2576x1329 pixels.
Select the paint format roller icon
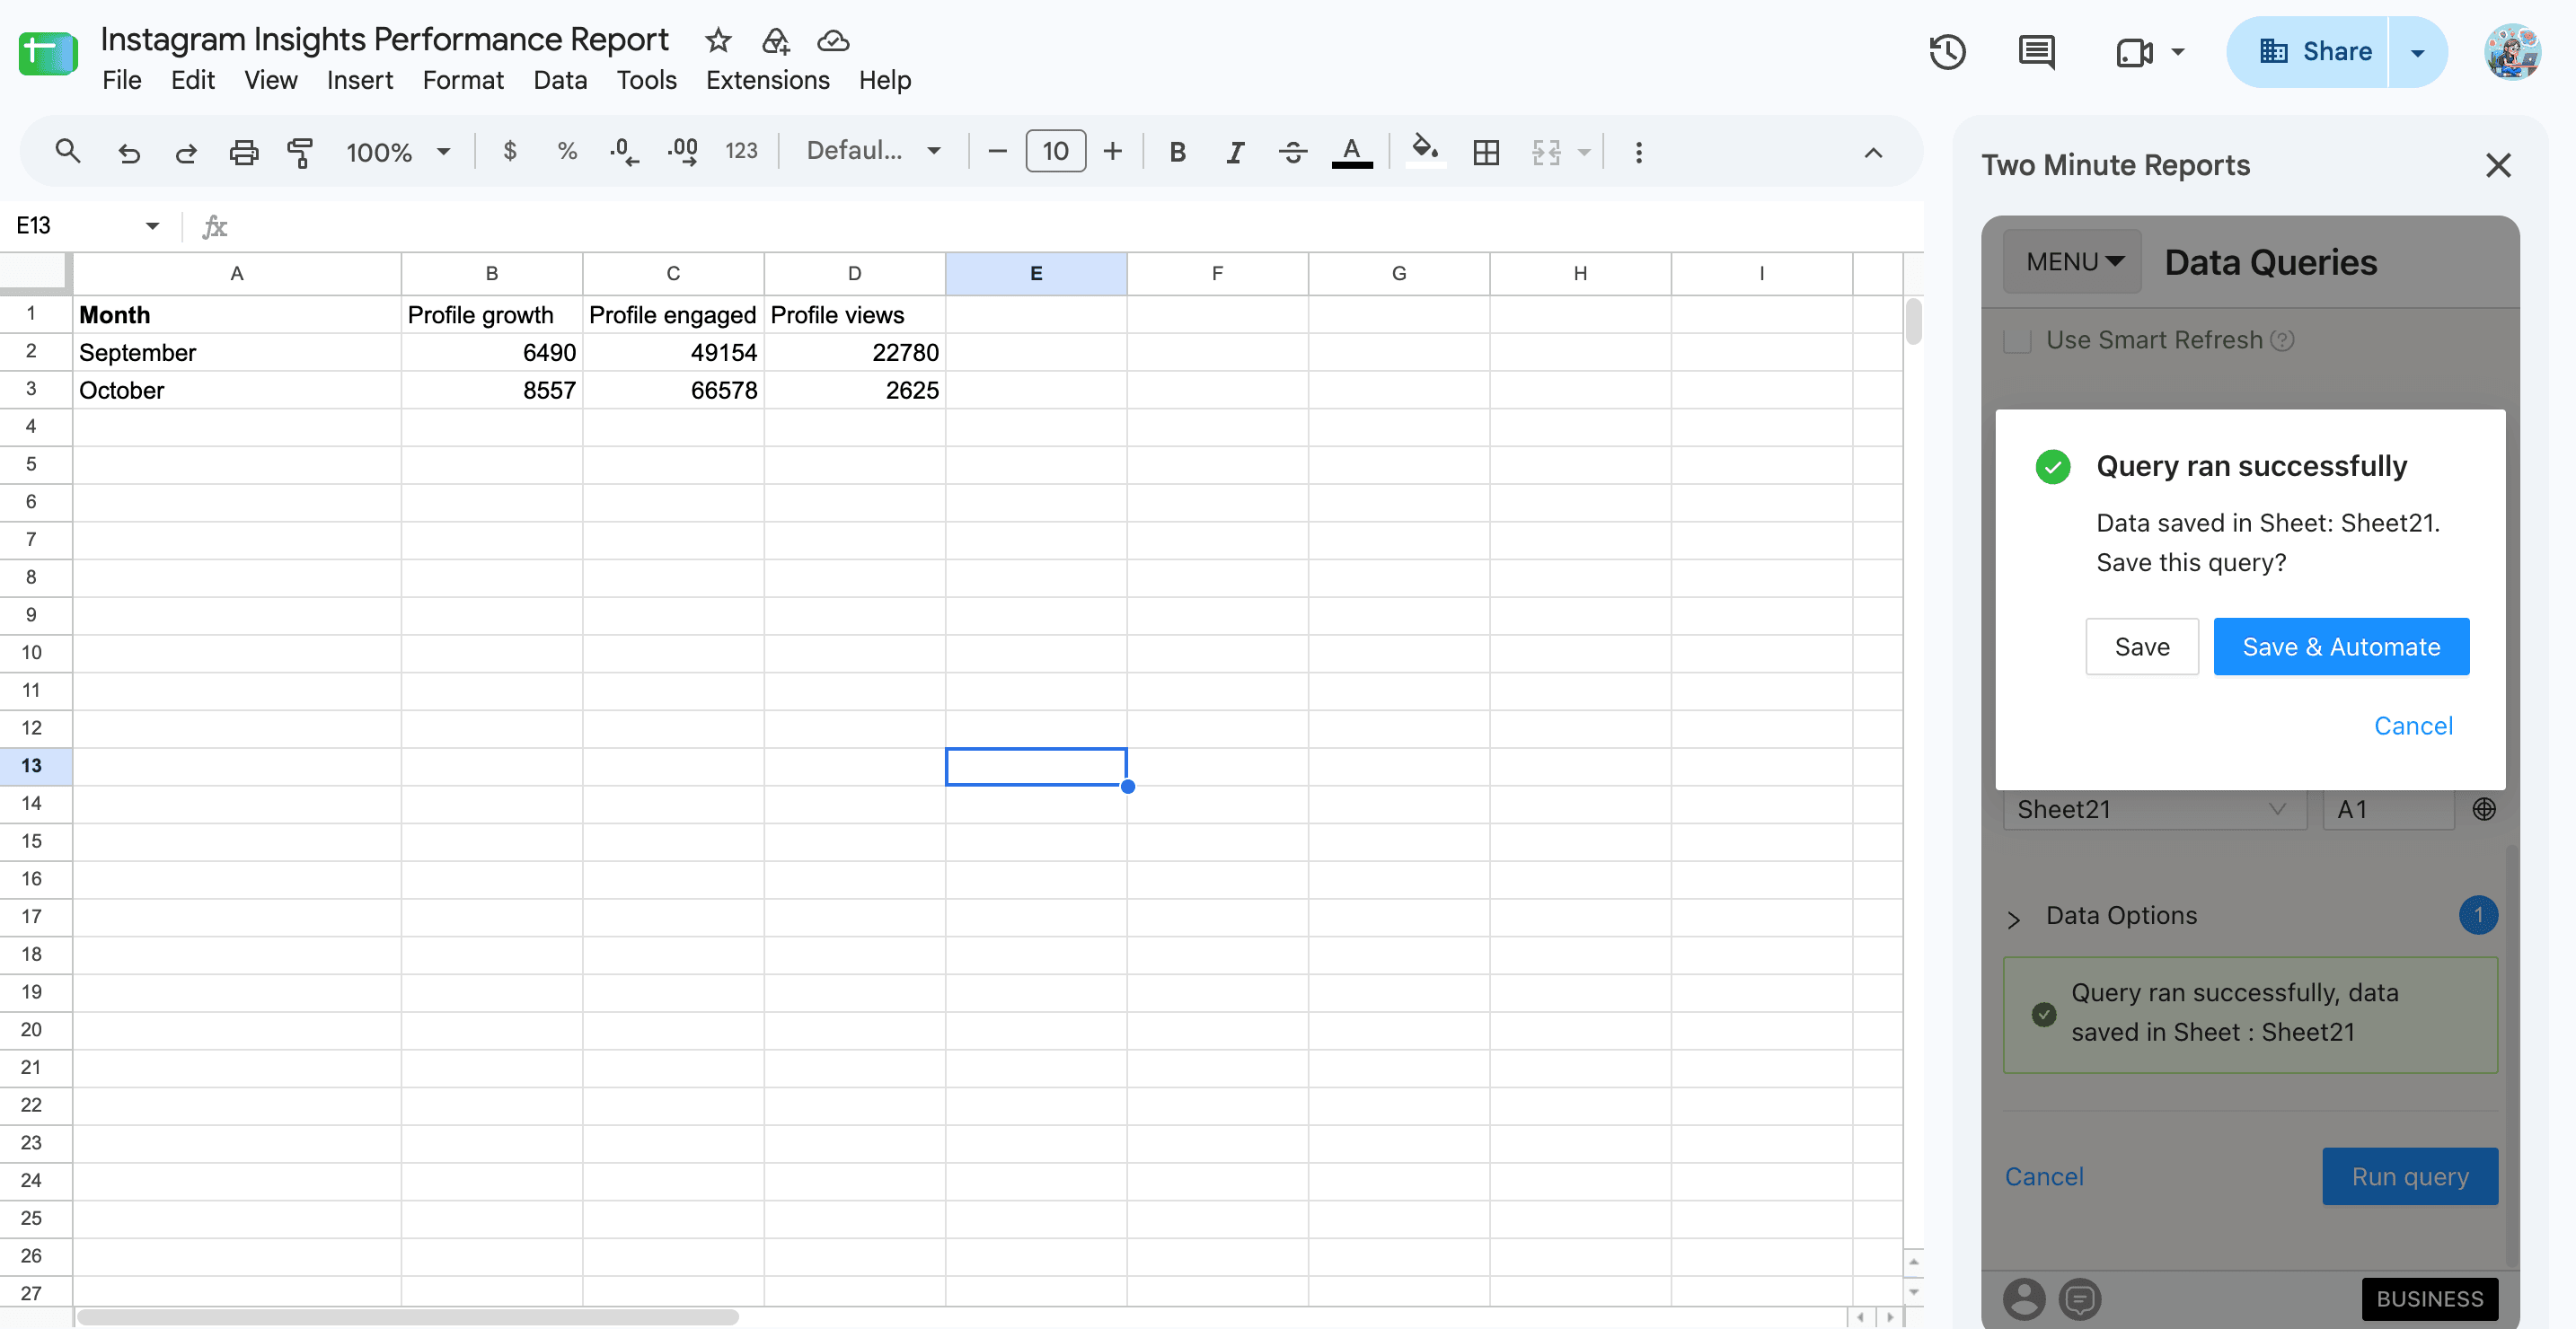pos(300,152)
